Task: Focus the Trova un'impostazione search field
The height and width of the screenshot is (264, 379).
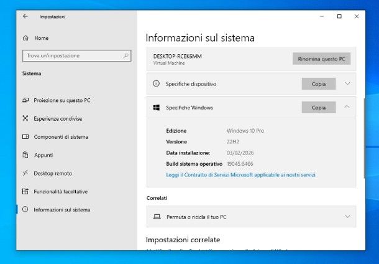Action: (x=76, y=55)
